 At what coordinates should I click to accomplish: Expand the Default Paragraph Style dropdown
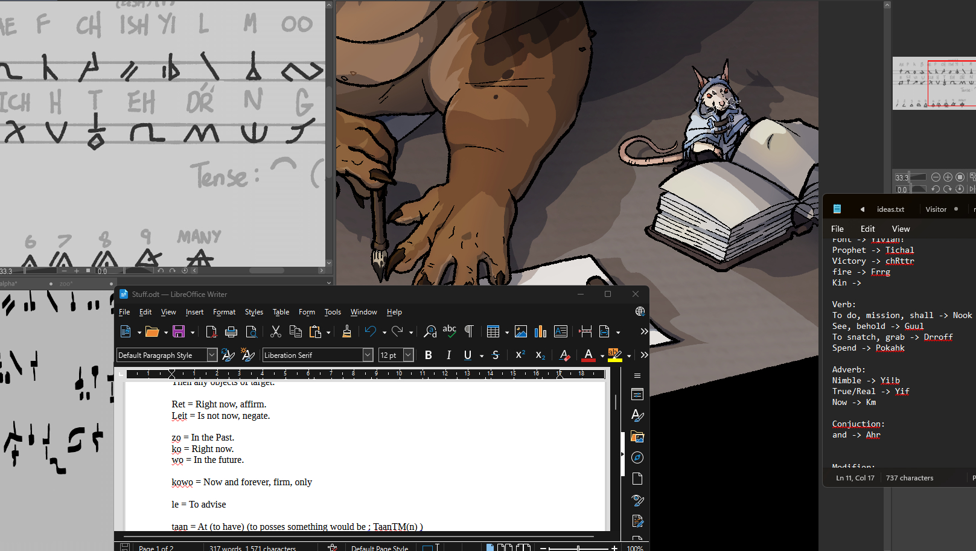(x=212, y=355)
